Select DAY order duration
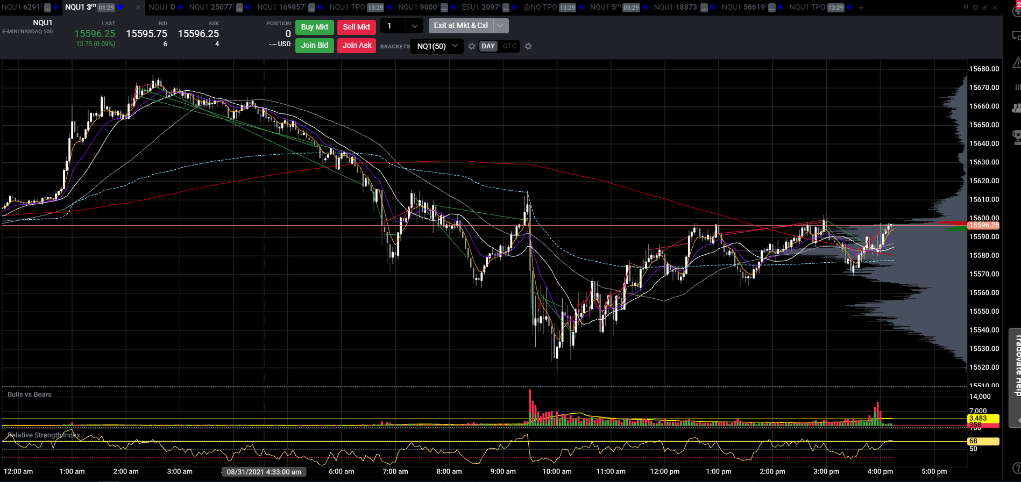This screenshot has height=482, width=1021. [488, 46]
